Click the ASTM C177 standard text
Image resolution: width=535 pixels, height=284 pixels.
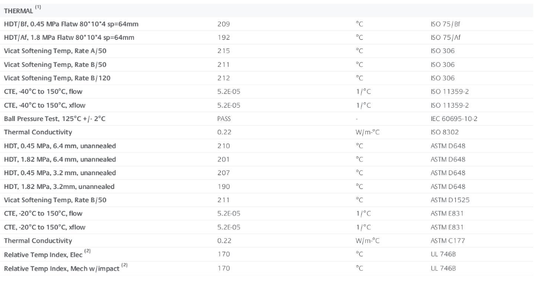click(447, 240)
